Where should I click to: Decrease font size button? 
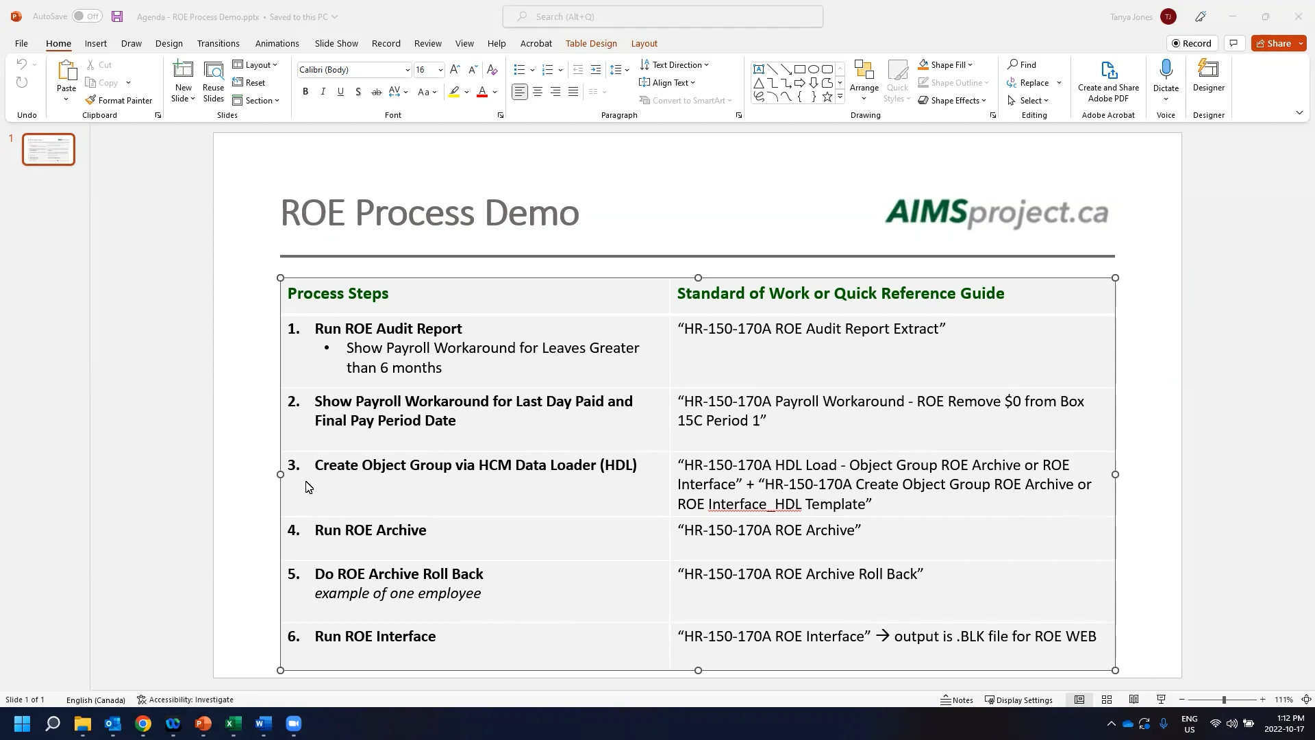[x=473, y=70]
